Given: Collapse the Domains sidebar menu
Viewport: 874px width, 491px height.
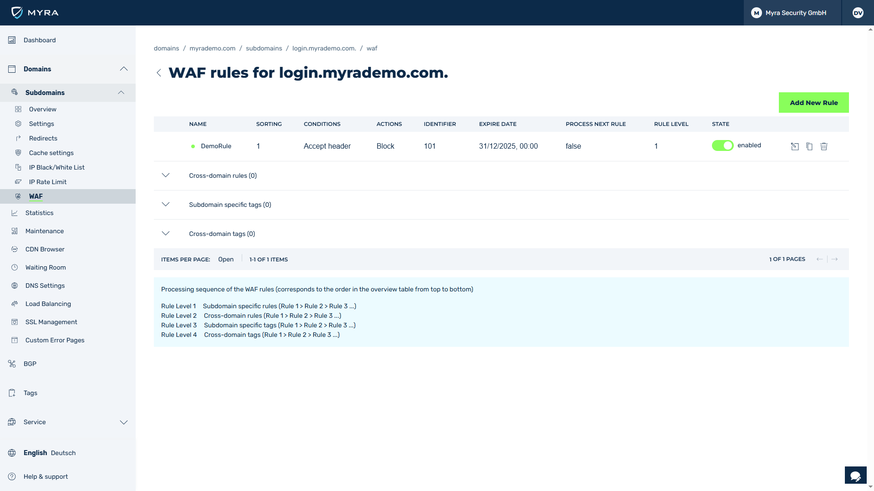Looking at the screenshot, I should [124, 69].
